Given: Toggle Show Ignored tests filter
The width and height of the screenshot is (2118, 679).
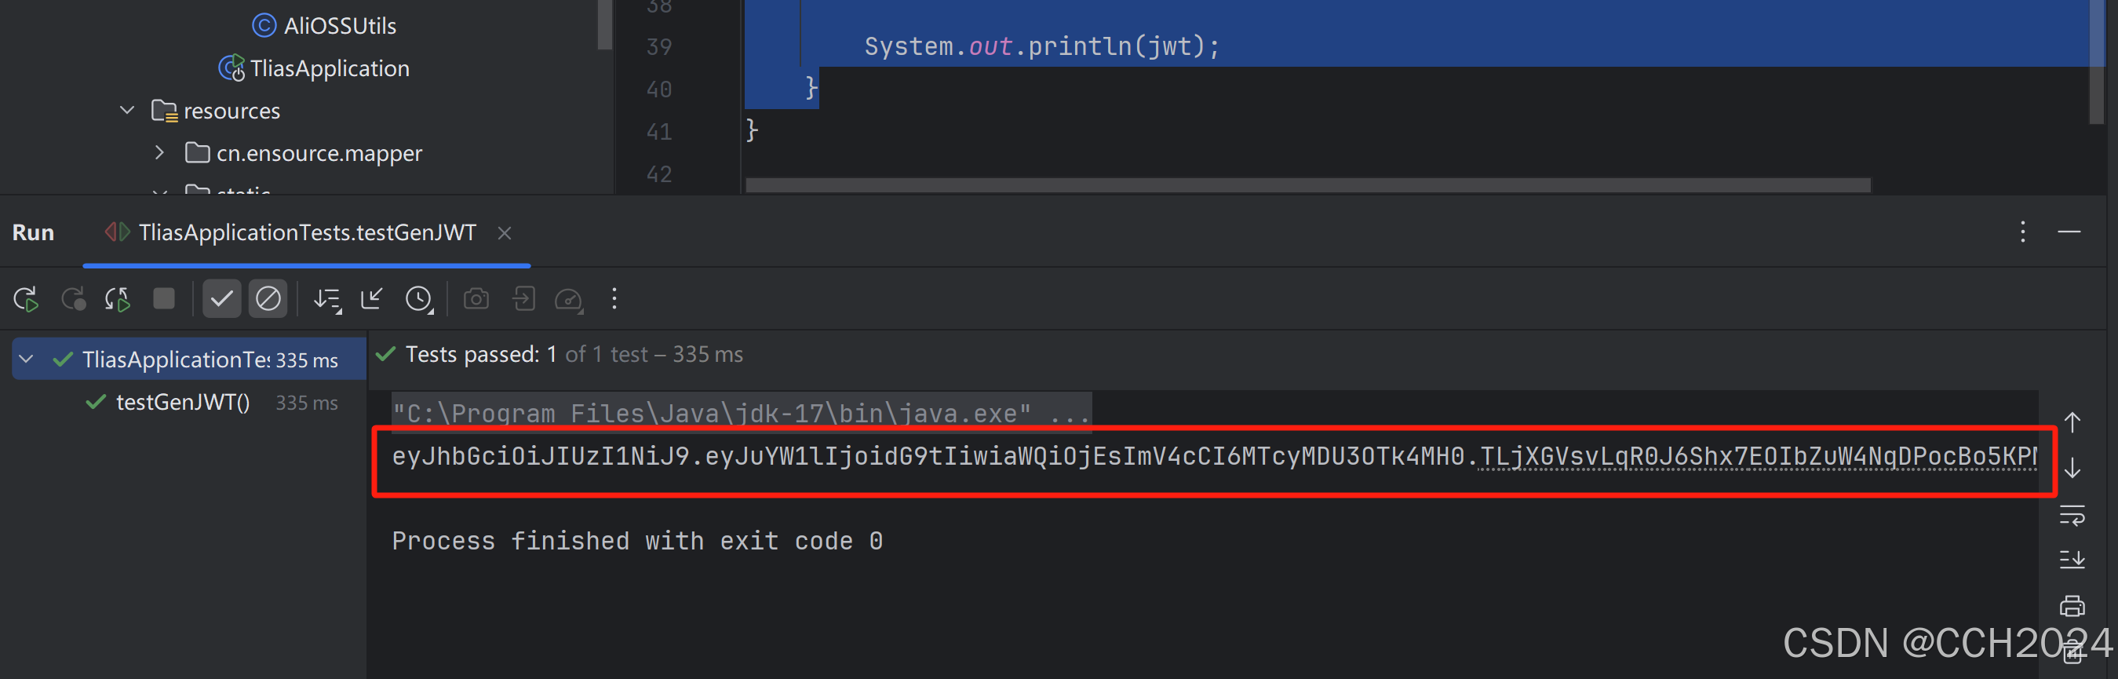Looking at the screenshot, I should tap(268, 298).
